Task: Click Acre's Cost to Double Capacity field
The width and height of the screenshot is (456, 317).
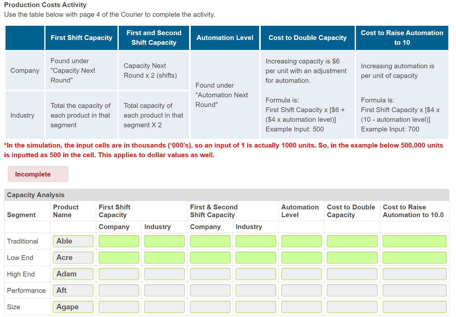Action: [x=352, y=257]
